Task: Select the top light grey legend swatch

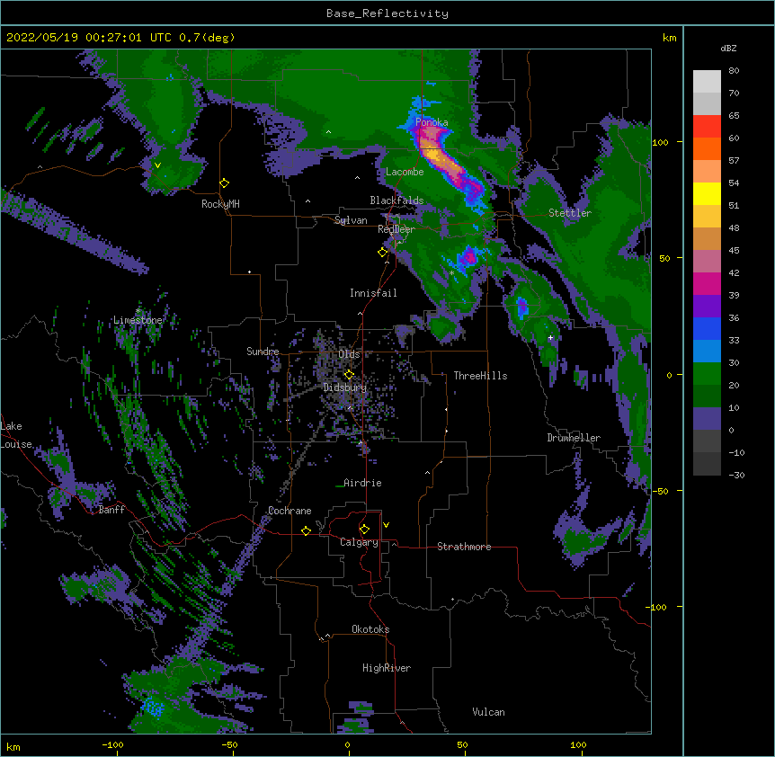Action: 707,82
